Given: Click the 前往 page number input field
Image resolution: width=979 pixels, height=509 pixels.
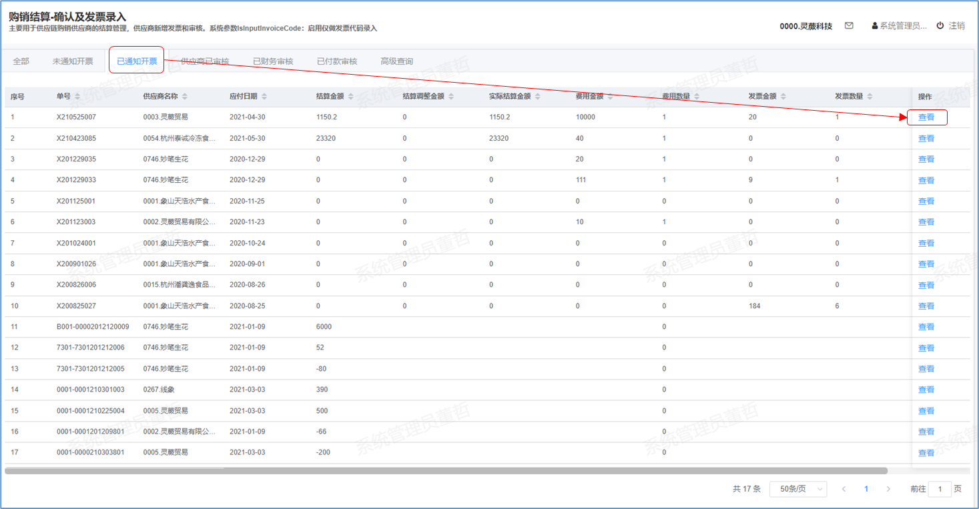Looking at the screenshot, I should click(940, 489).
